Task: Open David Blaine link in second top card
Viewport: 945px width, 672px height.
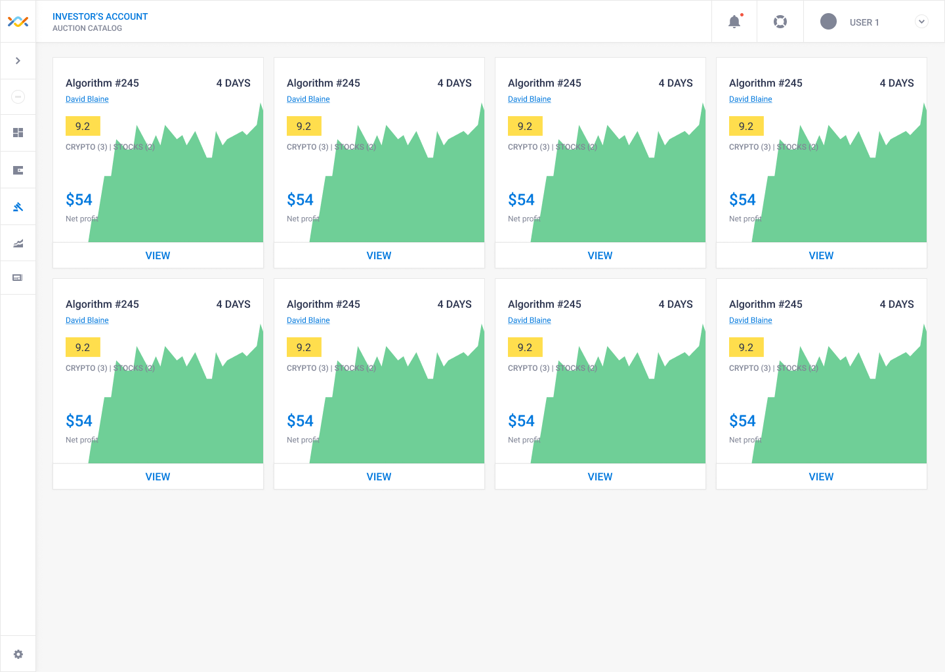Action: coord(308,99)
